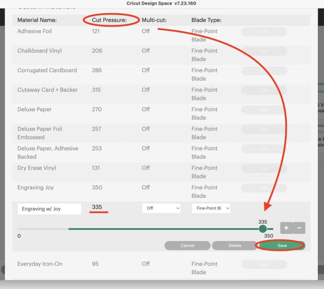Edit the Engraving Joy material
Image resolution: width=324 pixels, height=289 pixels.
tap(264, 188)
